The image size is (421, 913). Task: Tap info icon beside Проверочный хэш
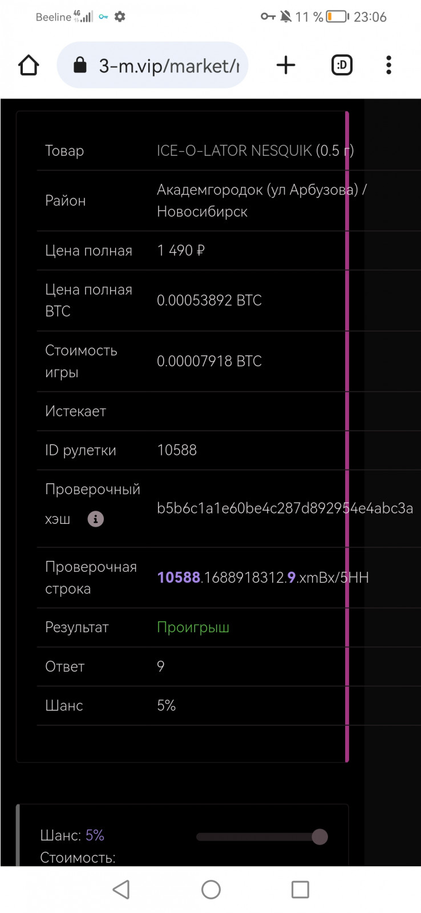click(x=95, y=519)
